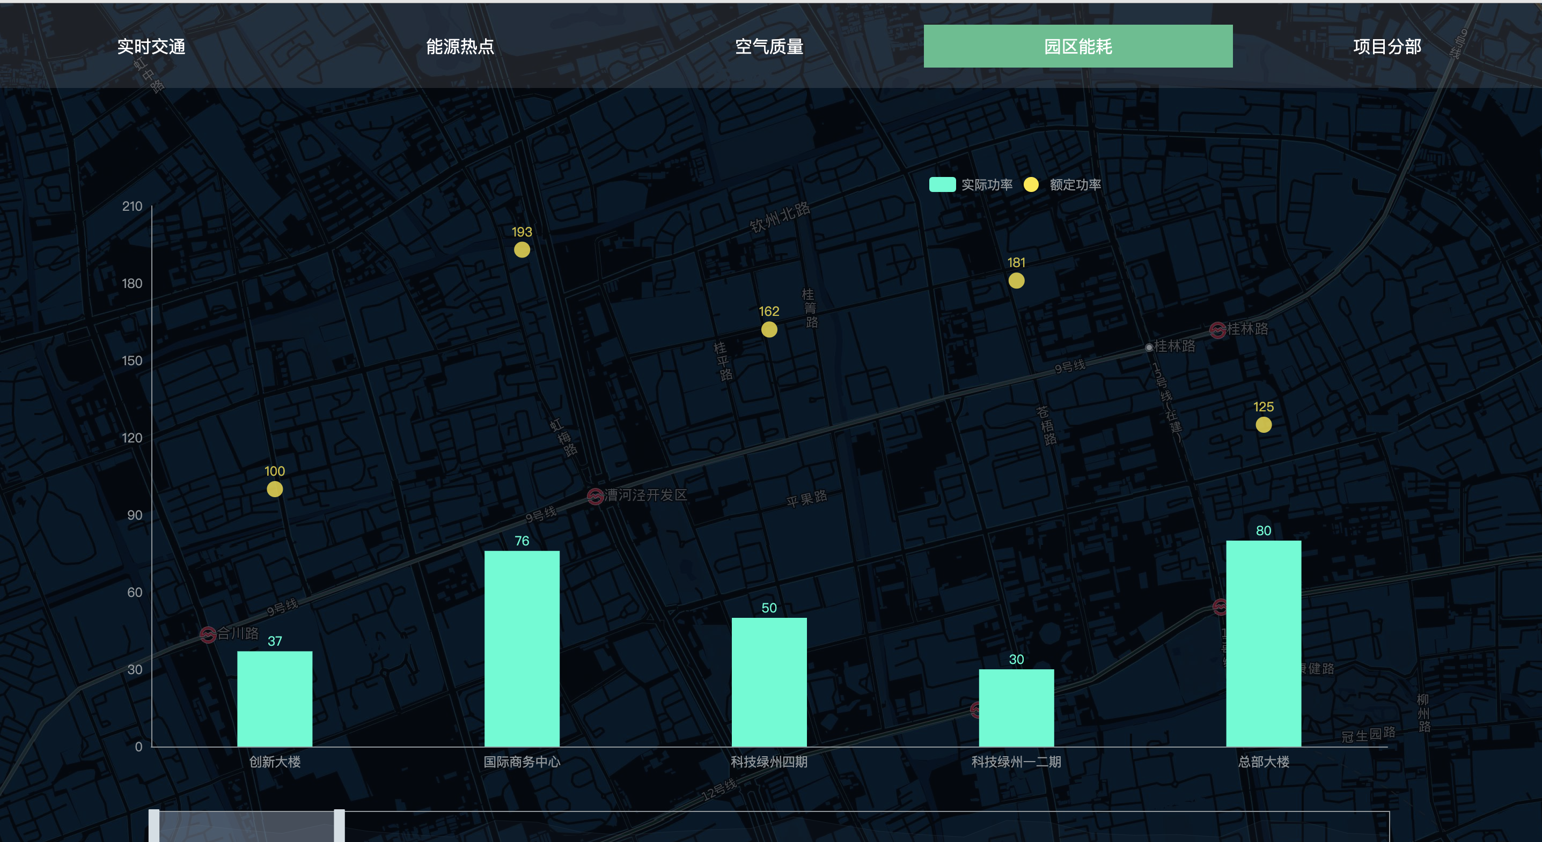Viewport: 1542px width, 842px height.
Task: Click yellow dot labeled 100
Action: 274,489
